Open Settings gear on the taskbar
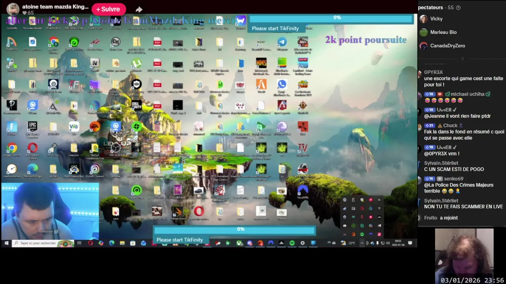The height and width of the screenshot is (284, 506). click(302, 243)
